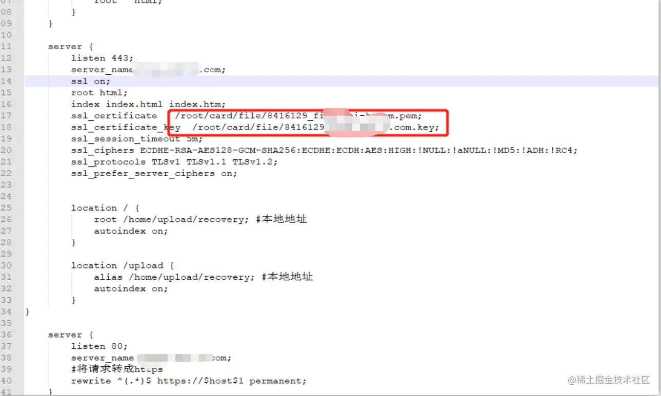The width and height of the screenshot is (661, 396).
Task: Click 'rewrite ^(.*)$ https://$host$1 permanent;' line
Action: (189, 381)
